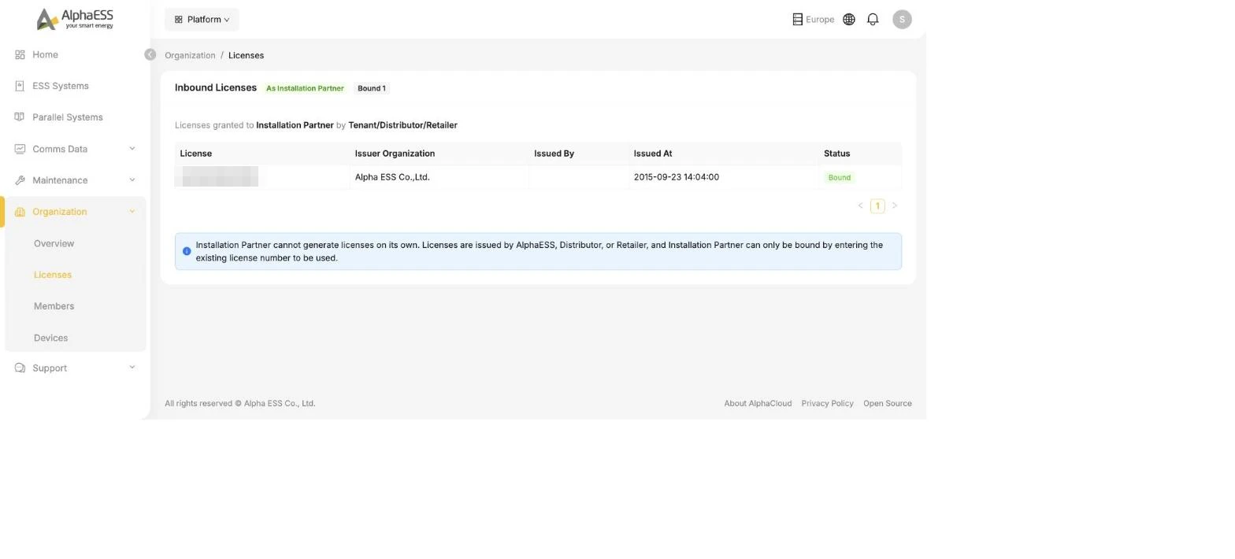Collapse the sidebar with arrow button
The image size is (1235, 559).
[x=150, y=54]
